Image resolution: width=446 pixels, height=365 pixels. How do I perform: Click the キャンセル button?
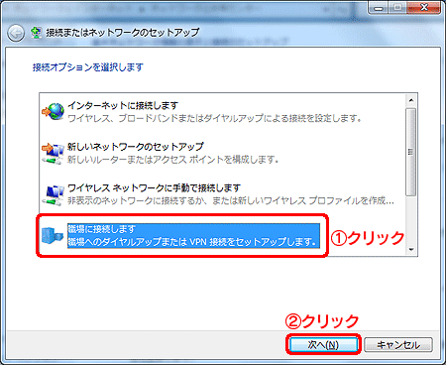(x=398, y=345)
